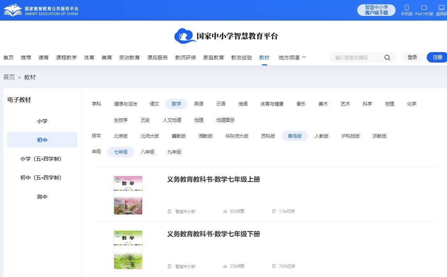Select 初中 in the sidebar
This screenshot has width=447, height=277.
click(x=42, y=140)
